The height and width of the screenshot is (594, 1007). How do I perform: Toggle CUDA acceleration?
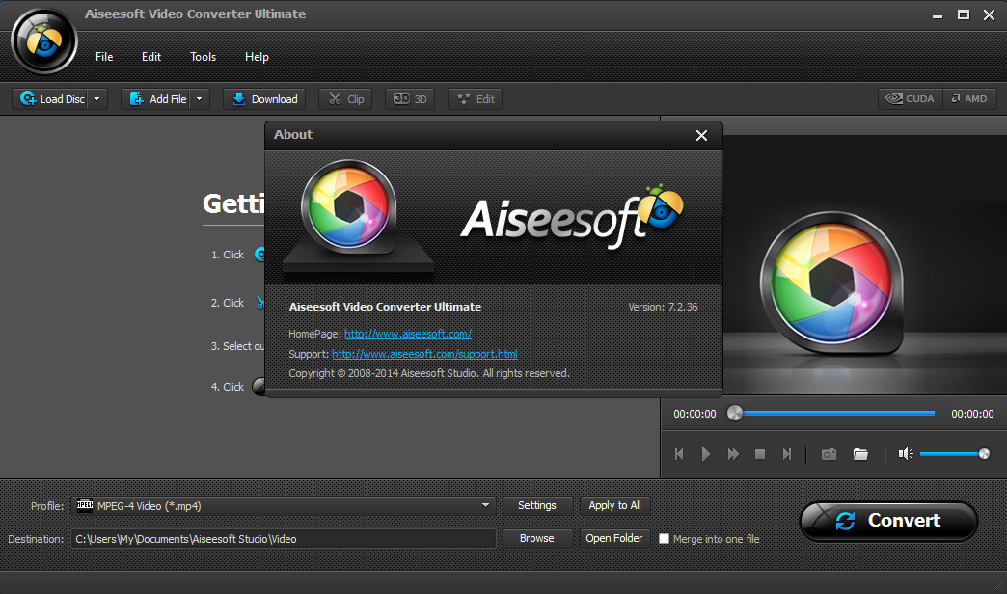pos(911,99)
